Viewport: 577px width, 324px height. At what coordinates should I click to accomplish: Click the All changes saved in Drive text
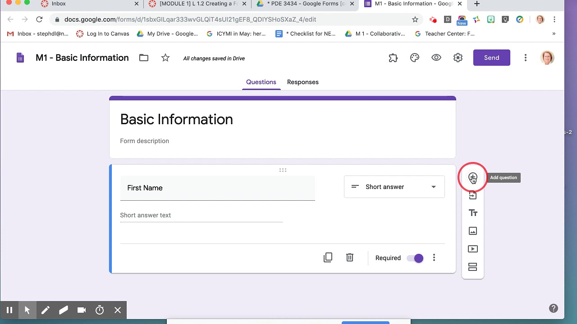(214, 58)
